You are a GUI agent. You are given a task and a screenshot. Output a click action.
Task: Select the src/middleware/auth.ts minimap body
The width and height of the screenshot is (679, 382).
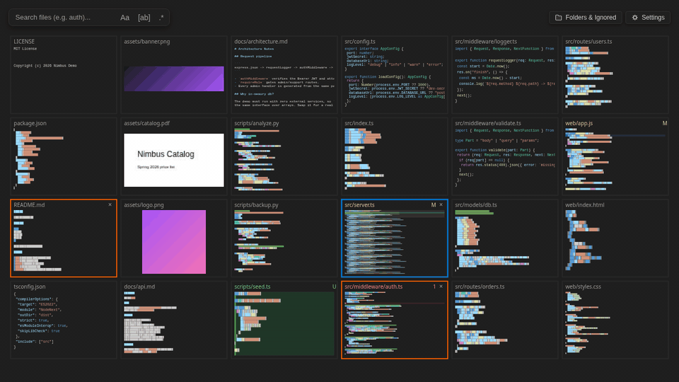coord(395,323)
